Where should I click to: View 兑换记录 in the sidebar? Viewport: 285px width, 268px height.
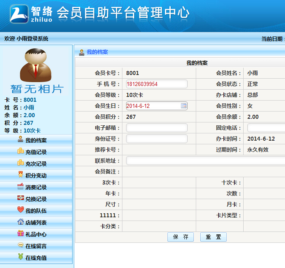coord(36,199)
